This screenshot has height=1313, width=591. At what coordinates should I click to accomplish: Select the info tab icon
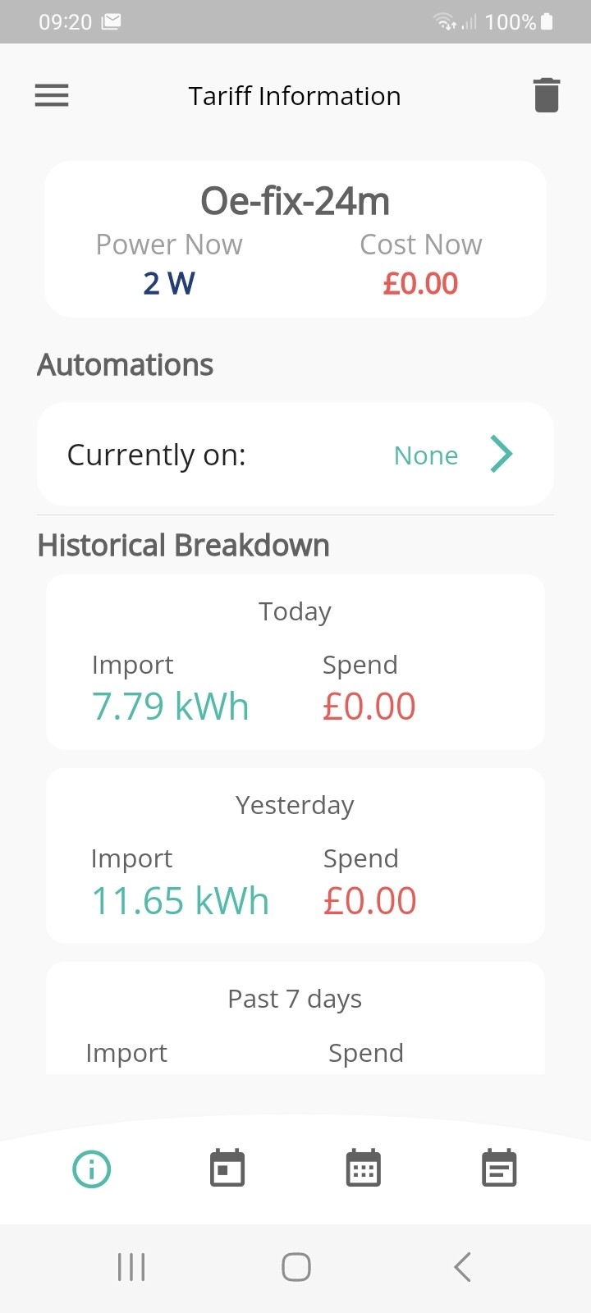[x=92, y=1169]
